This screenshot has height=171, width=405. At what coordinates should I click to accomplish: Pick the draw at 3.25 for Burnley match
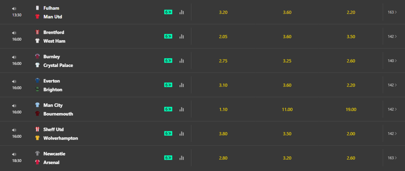click(287, 61)
